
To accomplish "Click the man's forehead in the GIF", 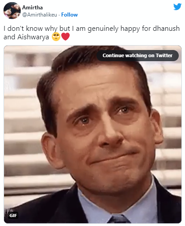I will [95, 84].
